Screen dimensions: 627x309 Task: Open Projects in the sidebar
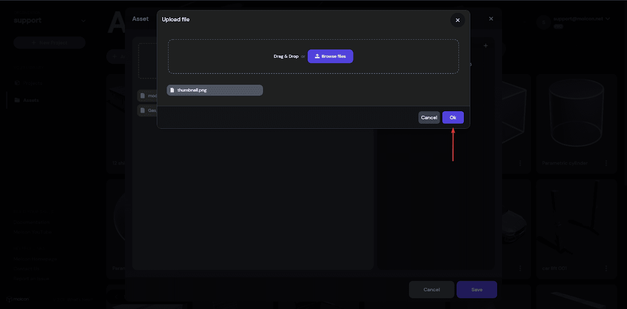[x=33, y=83]
